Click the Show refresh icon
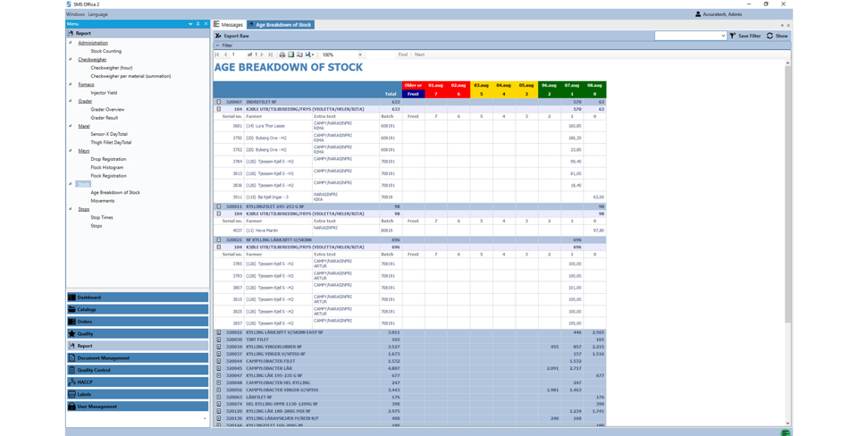This screenshot has width=858, height=436. coord(770,36)
